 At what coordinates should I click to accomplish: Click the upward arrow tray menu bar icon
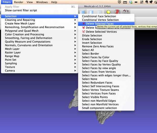click(x=125, y=2)
